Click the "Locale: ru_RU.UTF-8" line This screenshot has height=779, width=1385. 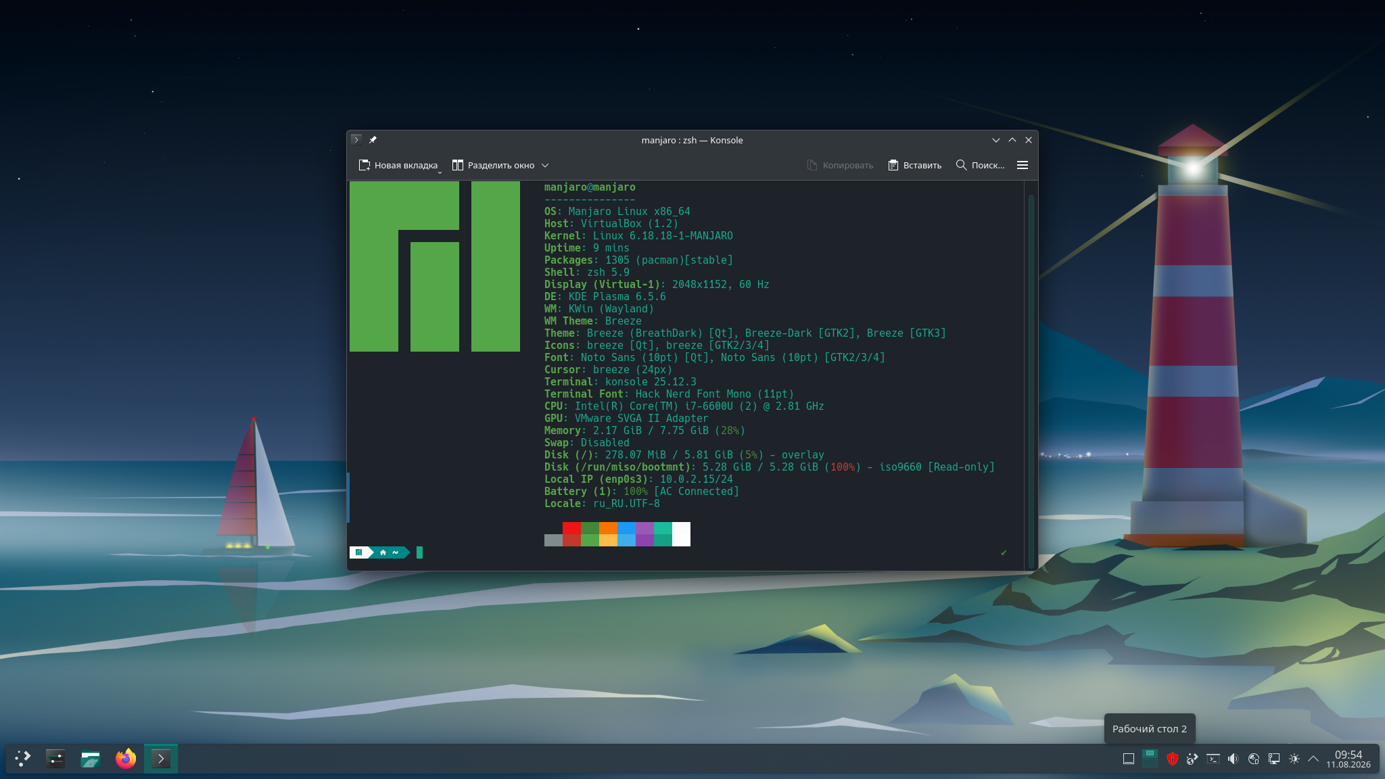[x=602, y=504]
